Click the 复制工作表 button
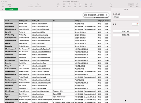 (x=126, y=31)
